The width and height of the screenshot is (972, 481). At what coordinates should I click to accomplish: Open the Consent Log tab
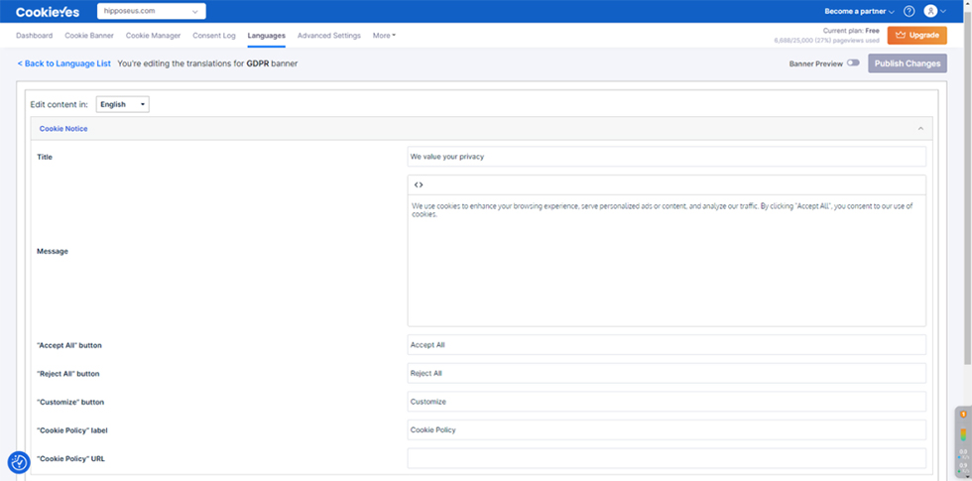[214, 36]
